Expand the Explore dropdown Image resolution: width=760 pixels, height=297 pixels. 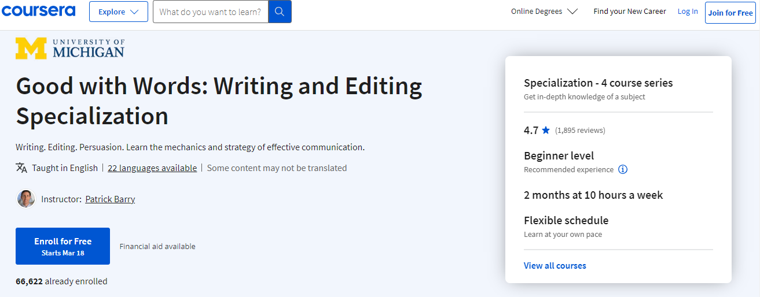pos(119,12)
